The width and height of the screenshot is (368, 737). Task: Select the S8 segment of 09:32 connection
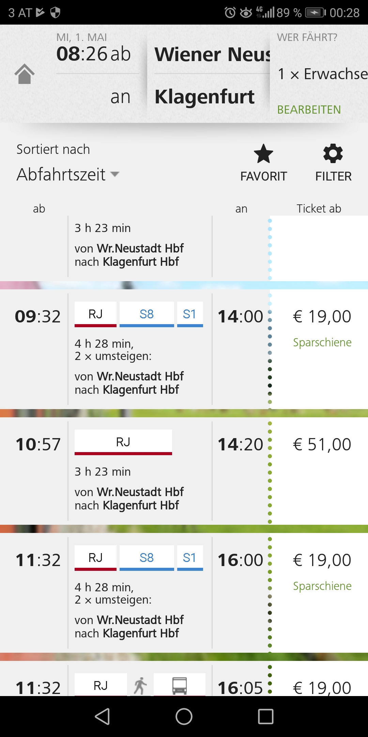tap(147, 314)
